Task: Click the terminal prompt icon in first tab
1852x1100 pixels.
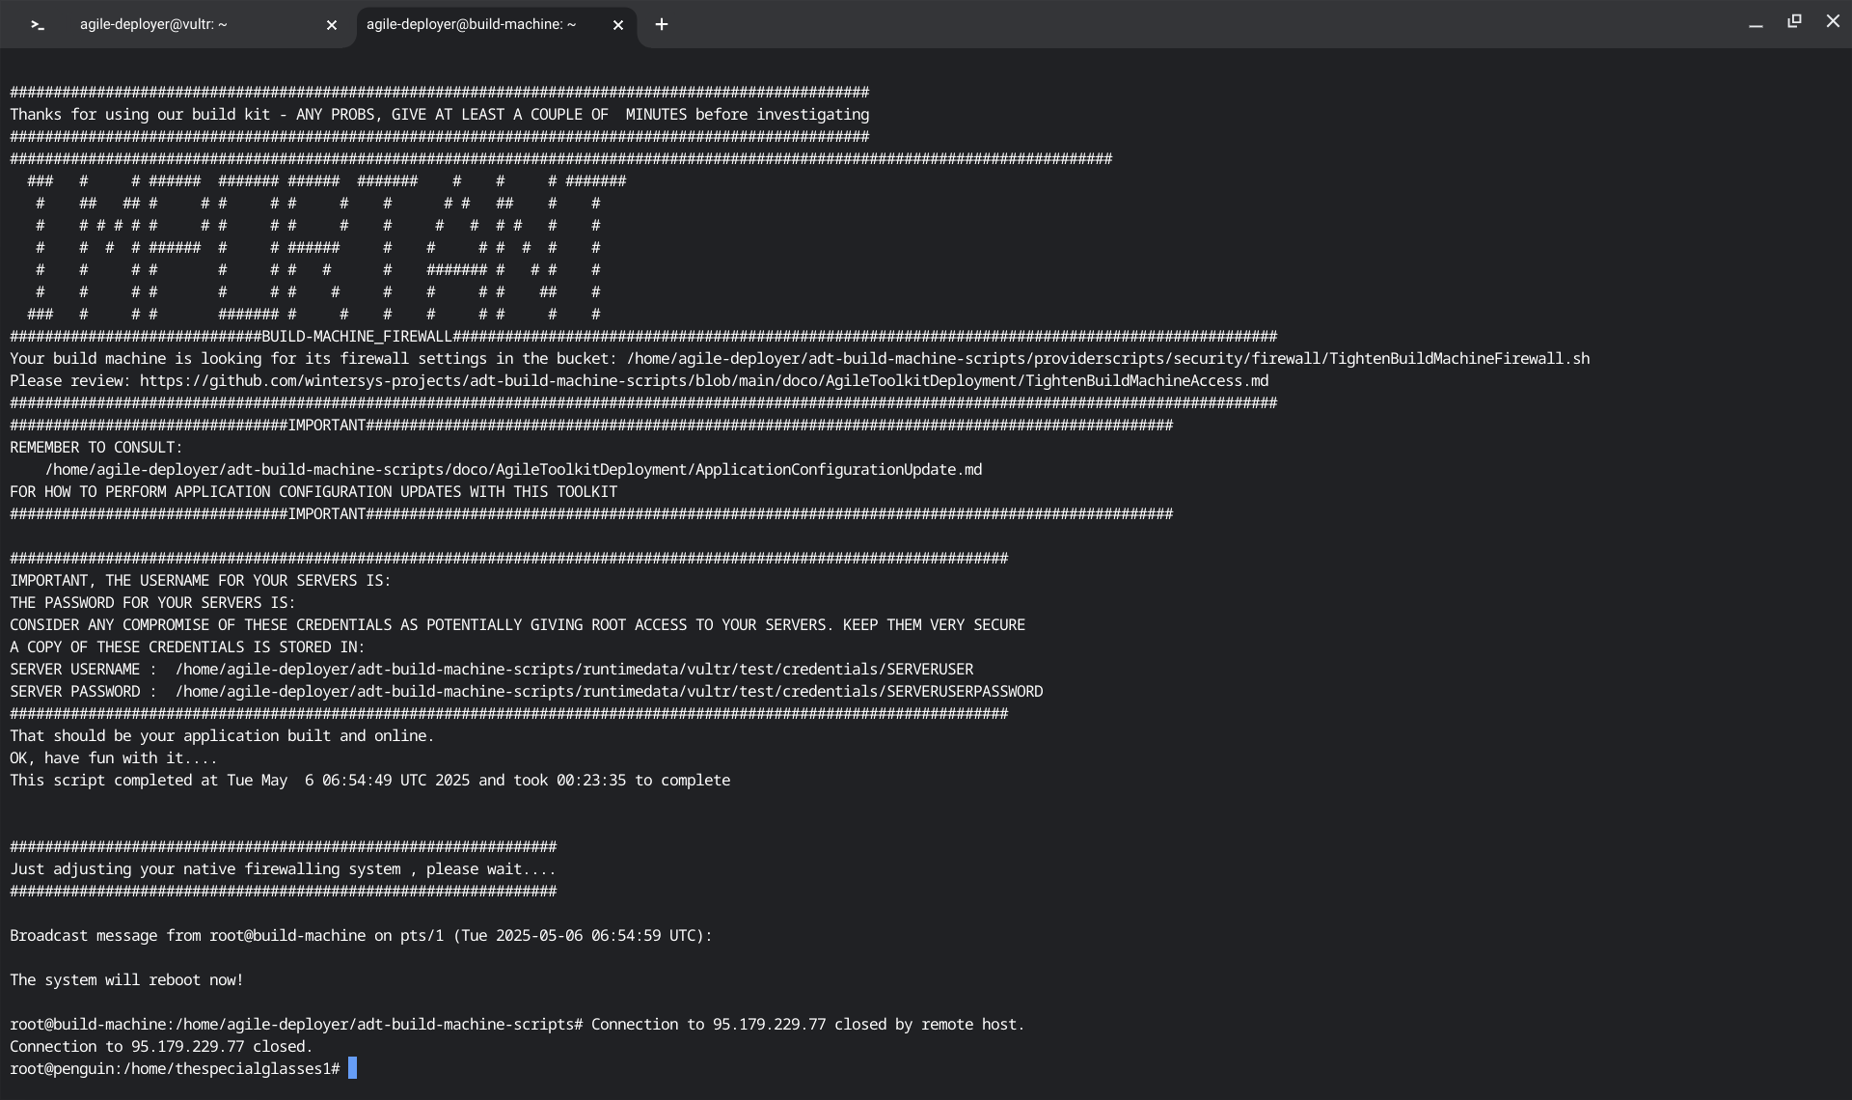Action: pyautogui.click(x=38, y=25)
